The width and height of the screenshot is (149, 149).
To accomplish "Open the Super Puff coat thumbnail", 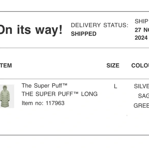I will 7,96.
